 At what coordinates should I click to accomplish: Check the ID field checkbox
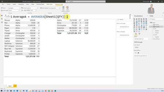tap(152, 29)
